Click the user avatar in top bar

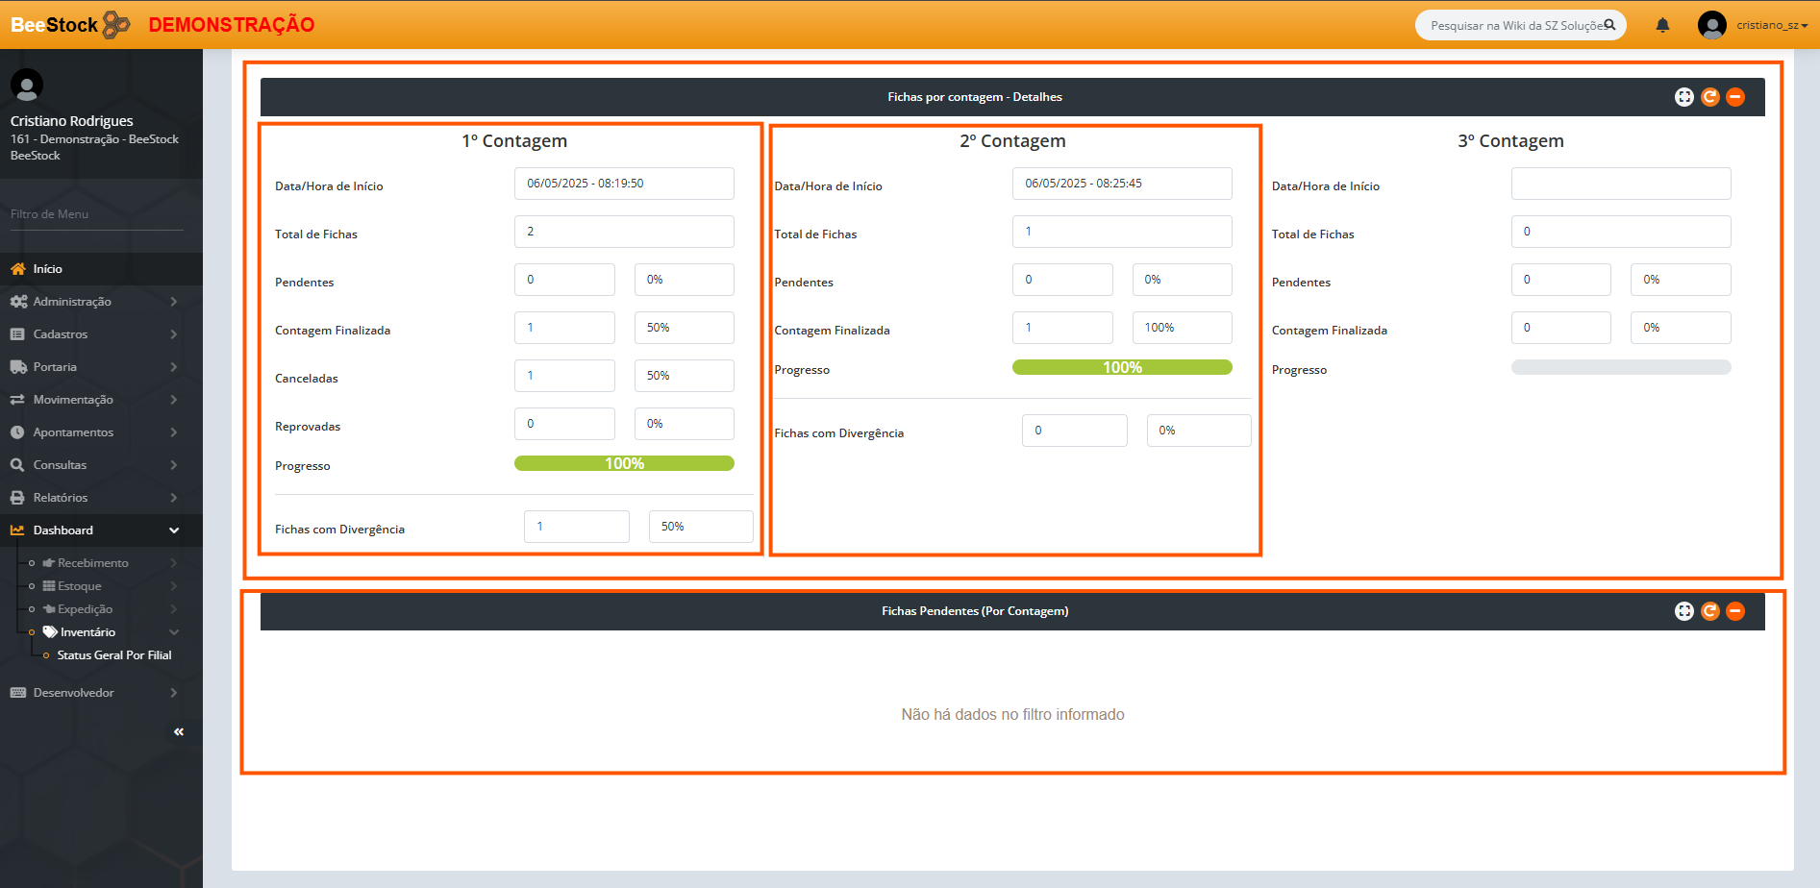1711,25
